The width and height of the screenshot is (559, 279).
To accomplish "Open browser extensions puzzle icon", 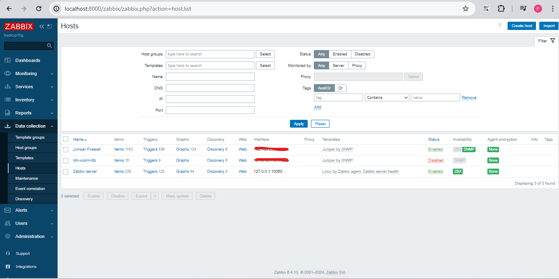I will 501,9.
